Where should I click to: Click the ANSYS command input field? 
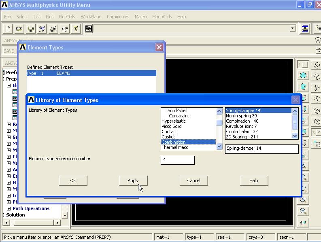[x=191, y=29]
